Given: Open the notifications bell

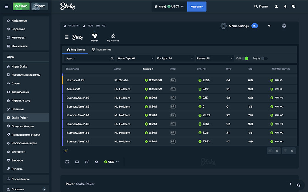Looking at the screenshot, I should (x=285, y=7).
